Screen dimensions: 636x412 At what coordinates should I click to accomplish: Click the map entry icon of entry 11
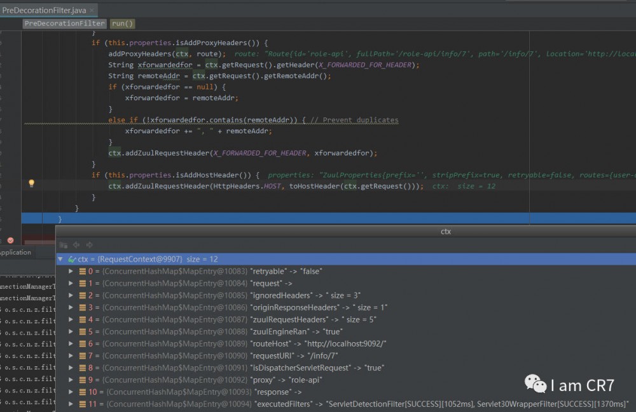coord(83,404)
